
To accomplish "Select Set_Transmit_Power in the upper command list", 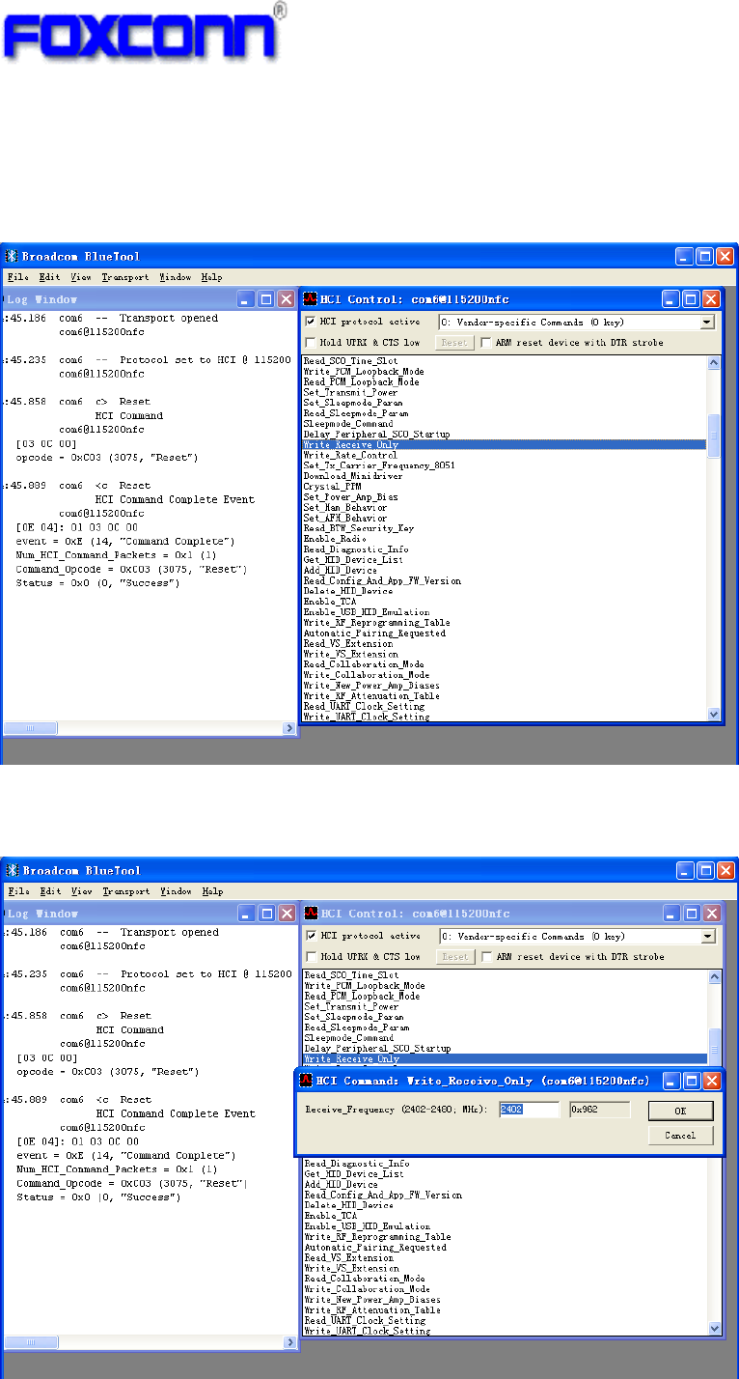I will coord(350,392).
